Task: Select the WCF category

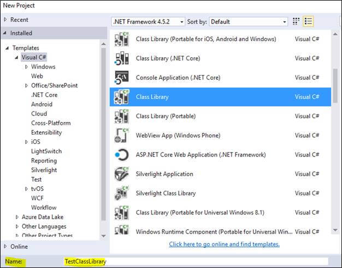Action: (37, 199)
